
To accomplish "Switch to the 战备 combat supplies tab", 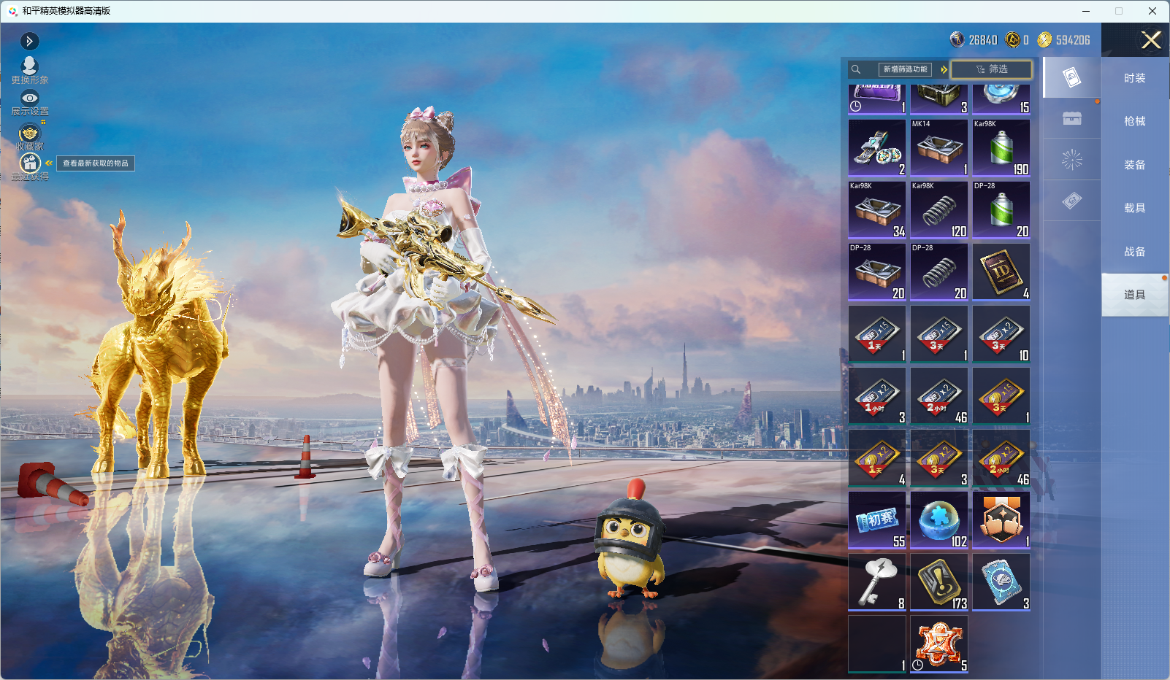I will 1135,252.
